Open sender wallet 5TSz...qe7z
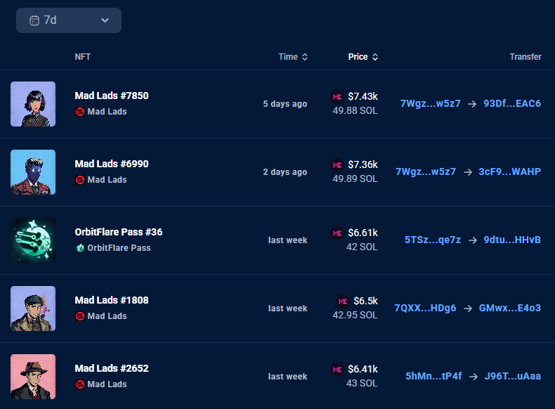 [433, 240]
